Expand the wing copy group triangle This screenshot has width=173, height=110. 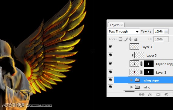coord(132,80)
